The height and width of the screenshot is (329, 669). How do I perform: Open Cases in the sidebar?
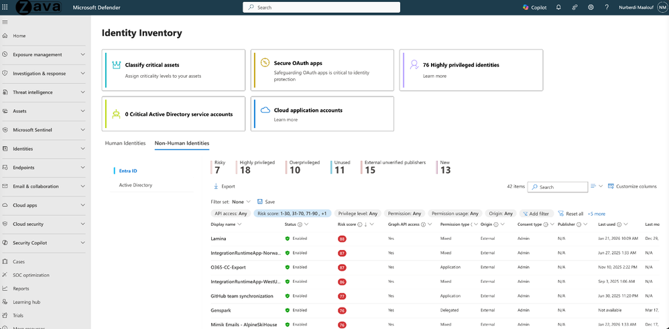point(19,261)
